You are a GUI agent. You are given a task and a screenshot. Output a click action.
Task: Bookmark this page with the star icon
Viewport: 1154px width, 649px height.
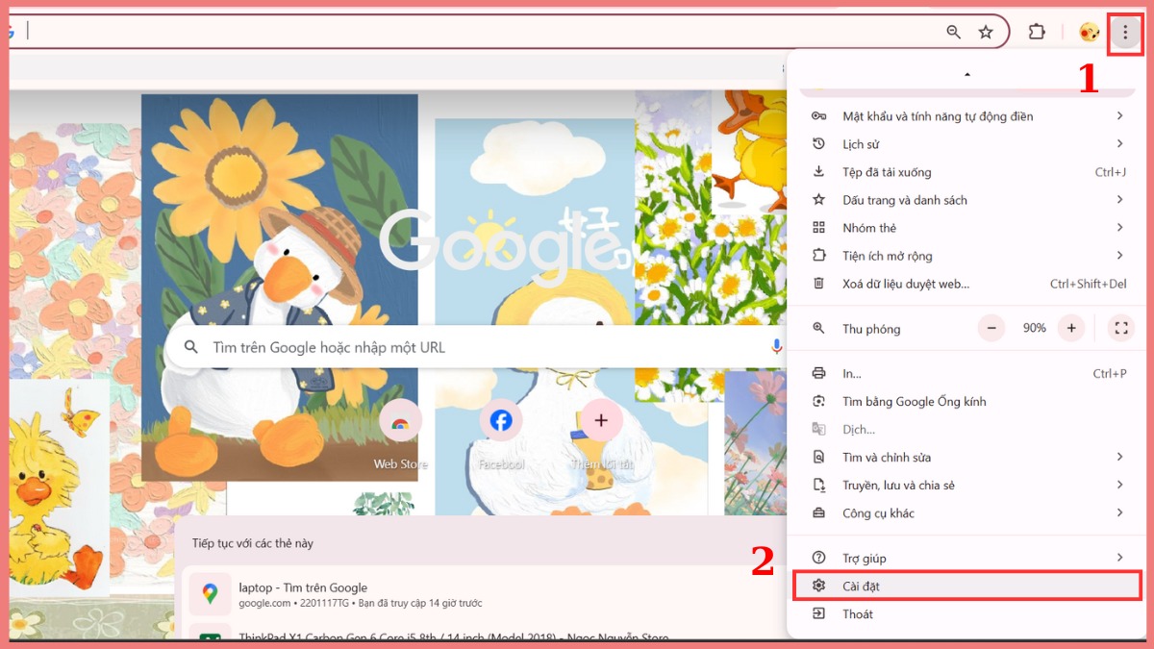pyautogui.click(x=986, y=32)
